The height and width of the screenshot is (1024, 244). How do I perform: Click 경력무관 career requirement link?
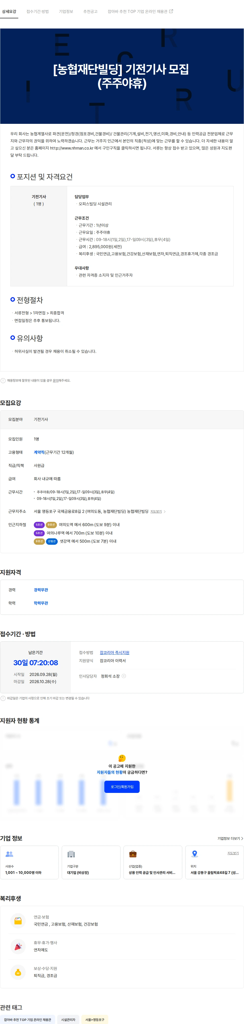click(41, 590)
